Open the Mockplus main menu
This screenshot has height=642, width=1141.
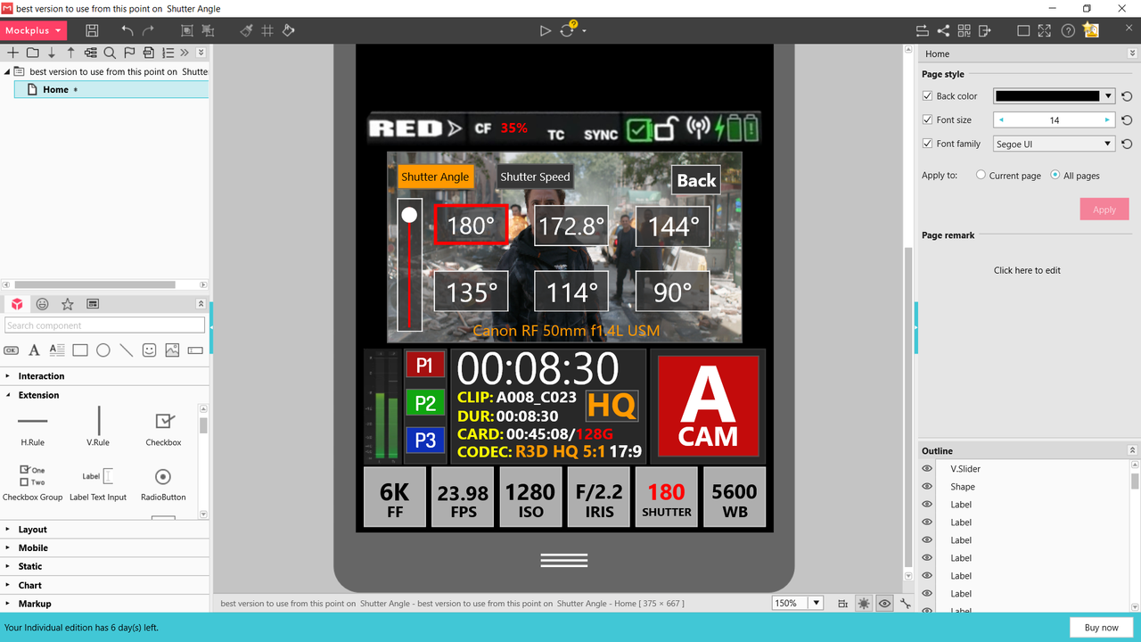34,30
